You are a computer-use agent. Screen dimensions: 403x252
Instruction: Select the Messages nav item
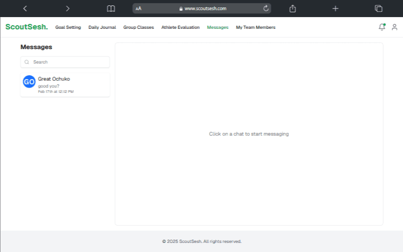tap(218, 27)
